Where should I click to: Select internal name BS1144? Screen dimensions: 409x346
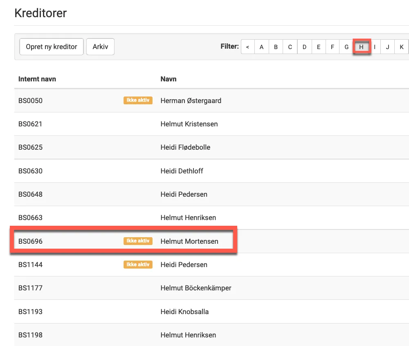(30, 265)
